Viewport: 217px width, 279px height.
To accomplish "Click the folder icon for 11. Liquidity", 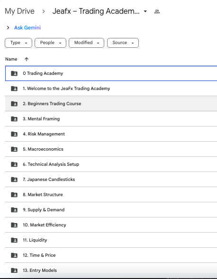I will (14, 240).
